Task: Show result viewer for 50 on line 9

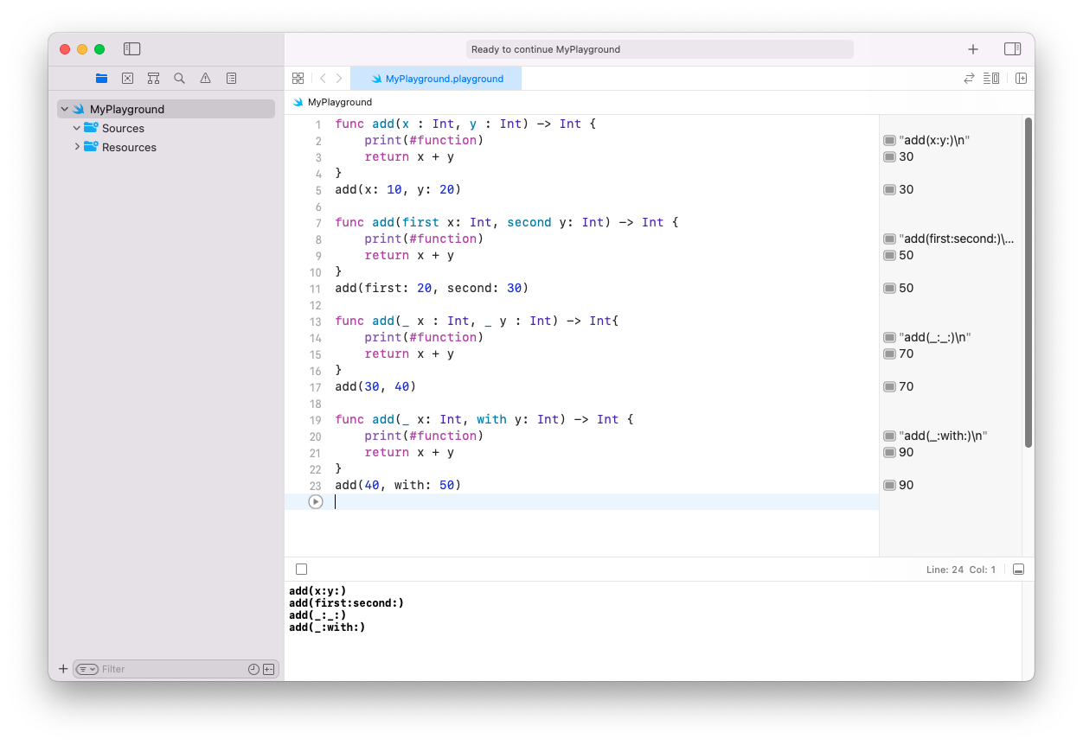Action: pos(889,255)
